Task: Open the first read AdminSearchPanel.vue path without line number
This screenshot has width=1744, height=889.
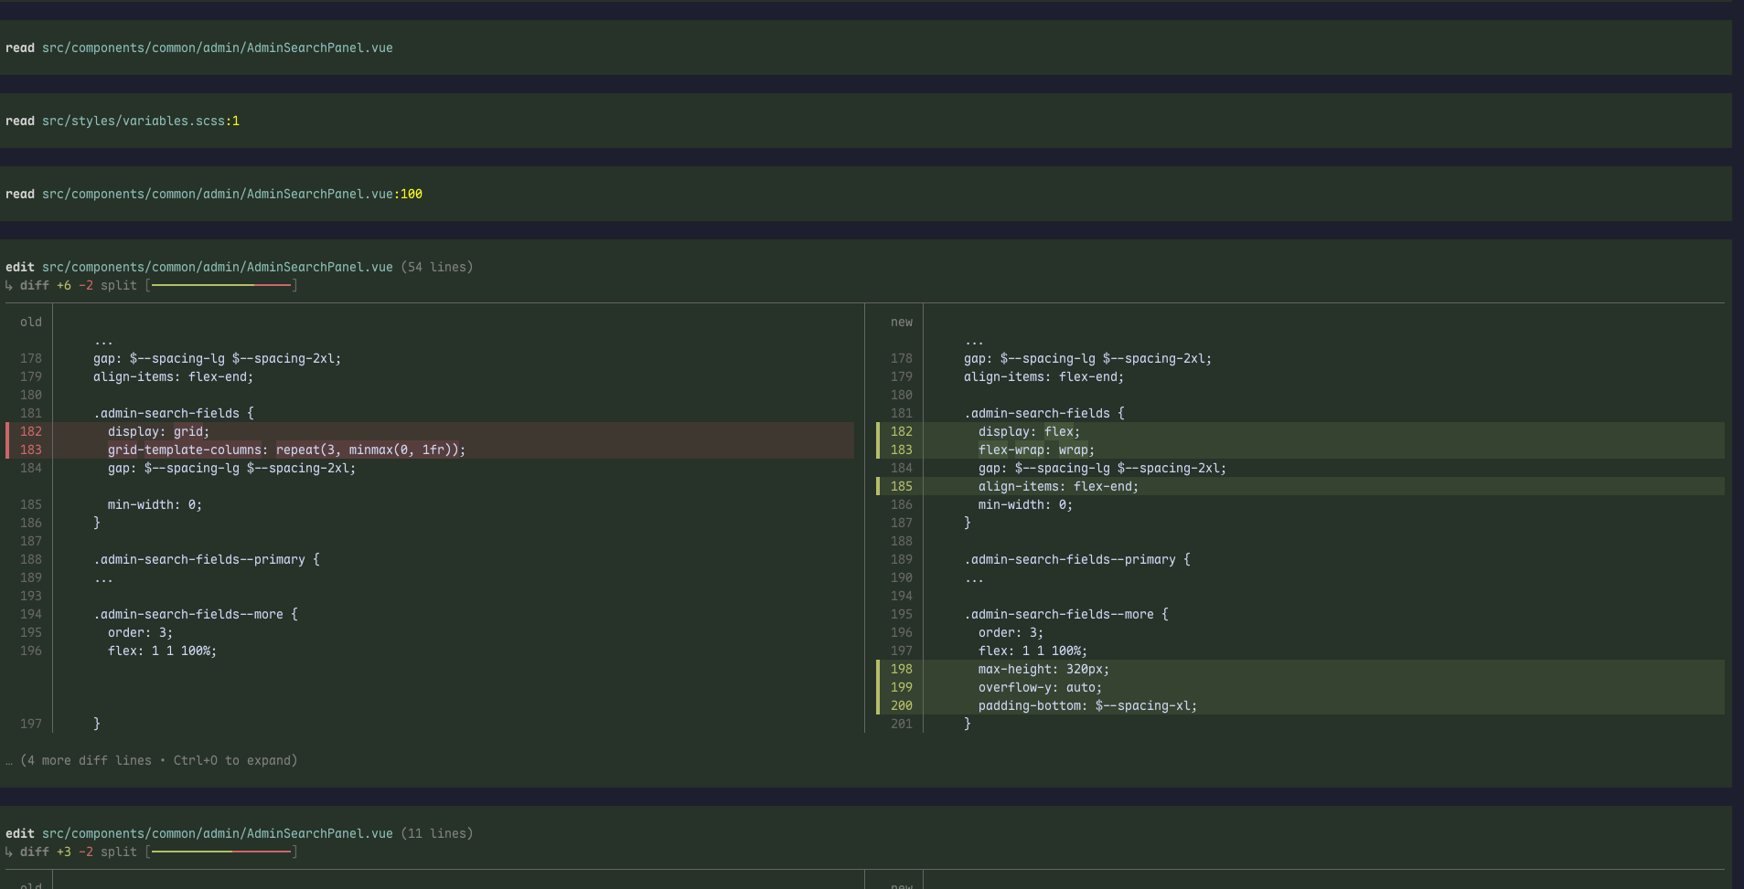Action: click(x=218, y=48)
